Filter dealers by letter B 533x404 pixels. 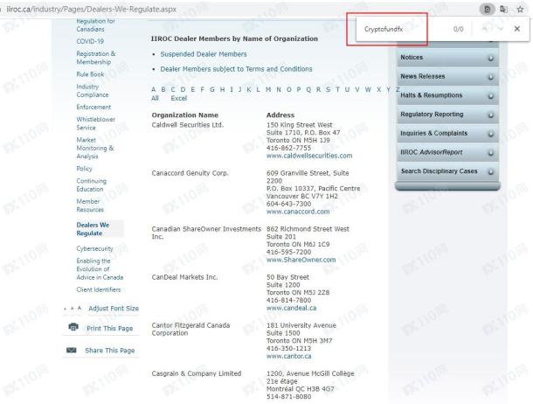pyautogui.click(x=163, y=90)
